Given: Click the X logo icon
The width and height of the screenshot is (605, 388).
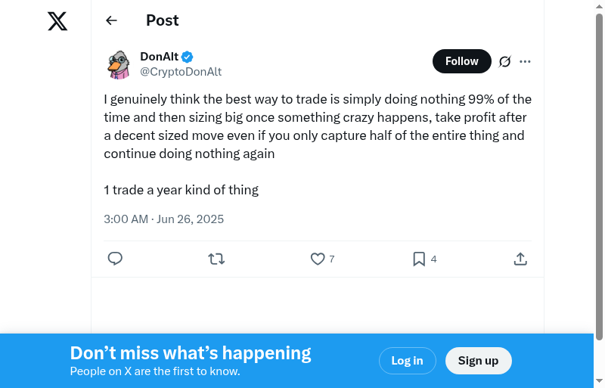Looking at the screenshot, I should point(57,21).
